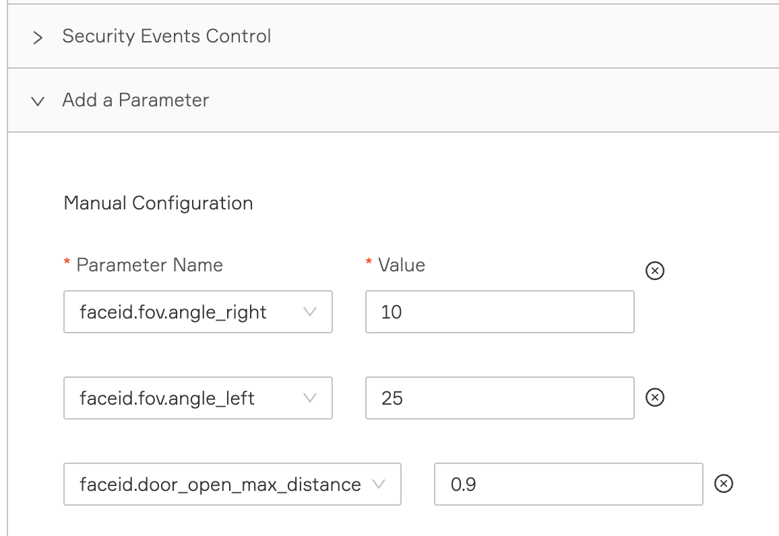Click the red asterisk before Parameter Name
This screenshot has height=536, width=779.
[67, 265]
